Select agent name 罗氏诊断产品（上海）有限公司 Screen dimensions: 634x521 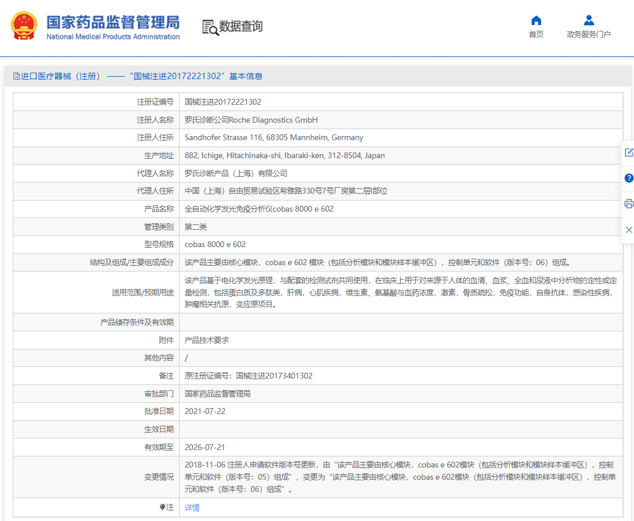(236, 173)
